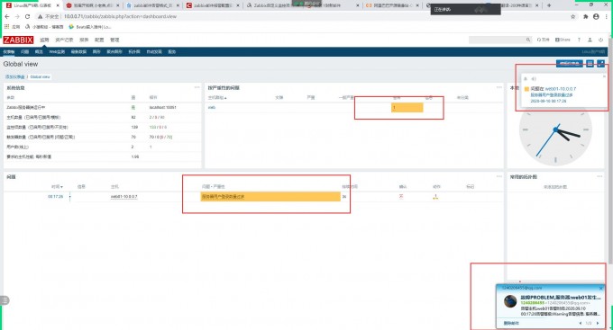613x330 pixels.
Task: Open the web host group link
Action: pos(212,107)
